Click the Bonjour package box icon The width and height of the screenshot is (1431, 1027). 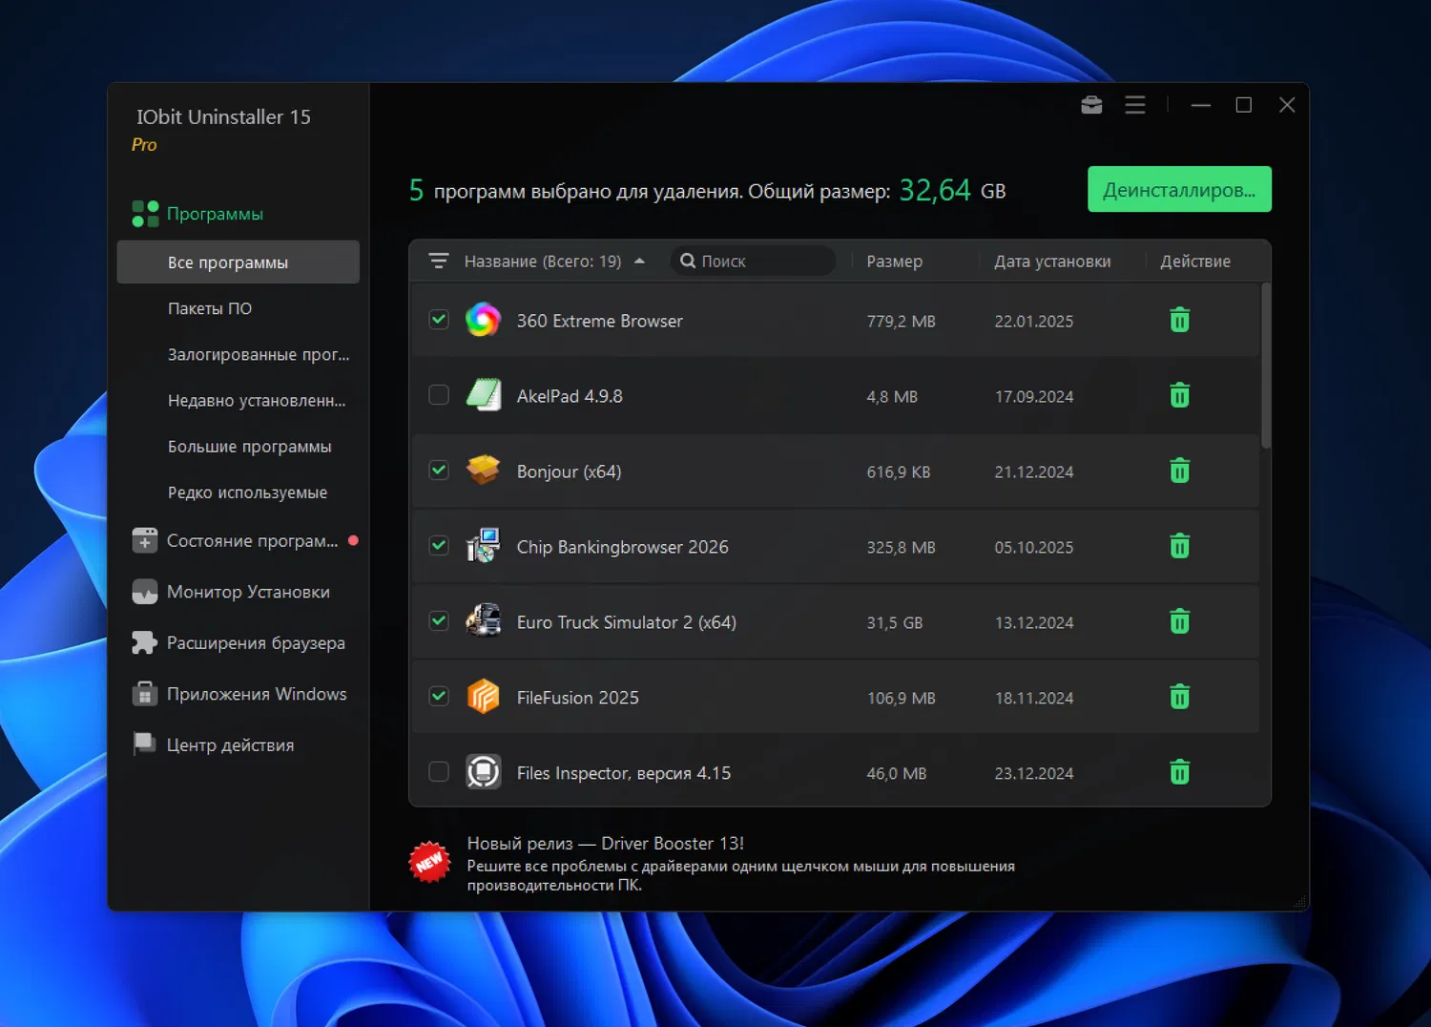point(484,471)
